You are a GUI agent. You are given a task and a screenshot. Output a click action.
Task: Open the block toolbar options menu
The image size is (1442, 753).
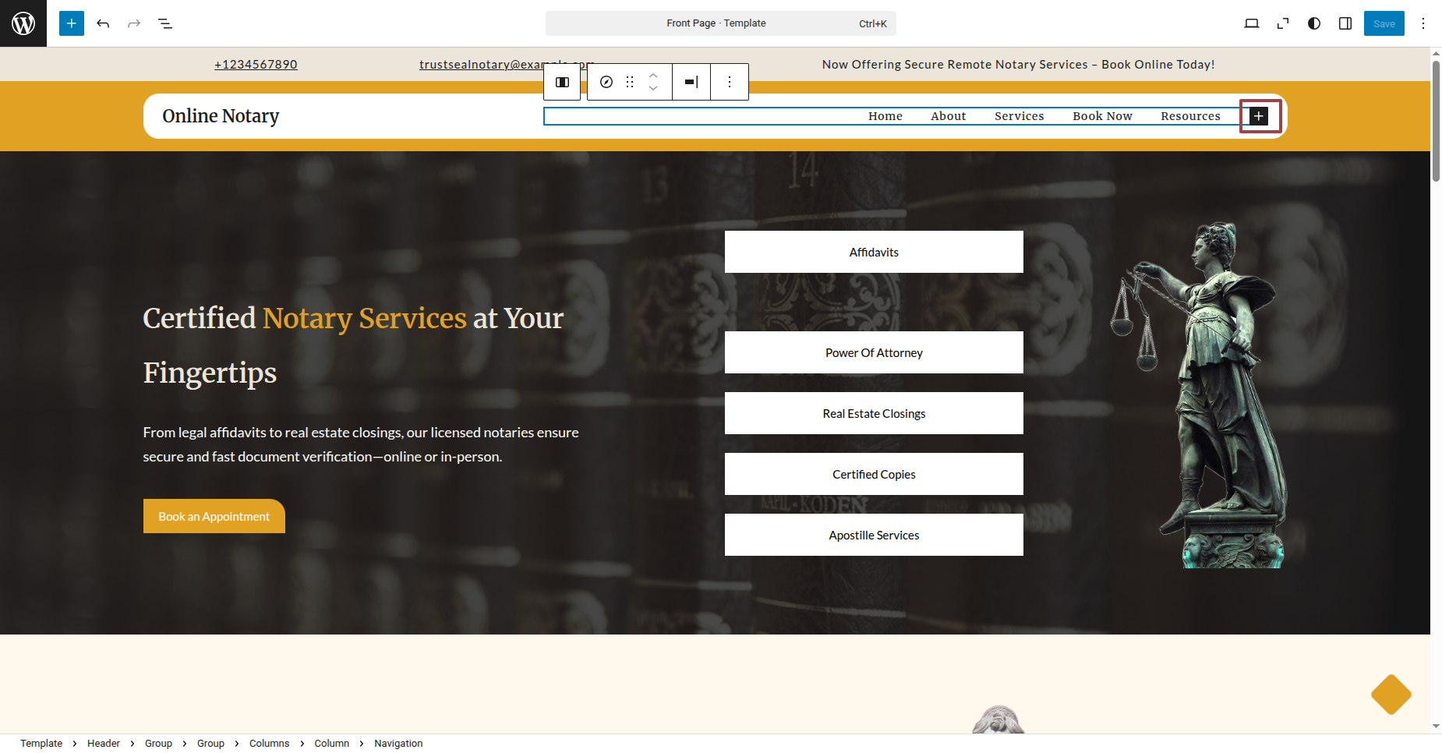[x=730, y=82]
